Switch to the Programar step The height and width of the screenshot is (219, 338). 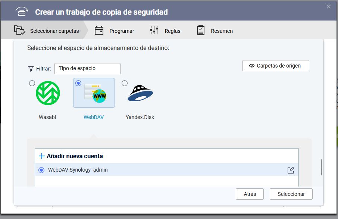coord(122,31)
